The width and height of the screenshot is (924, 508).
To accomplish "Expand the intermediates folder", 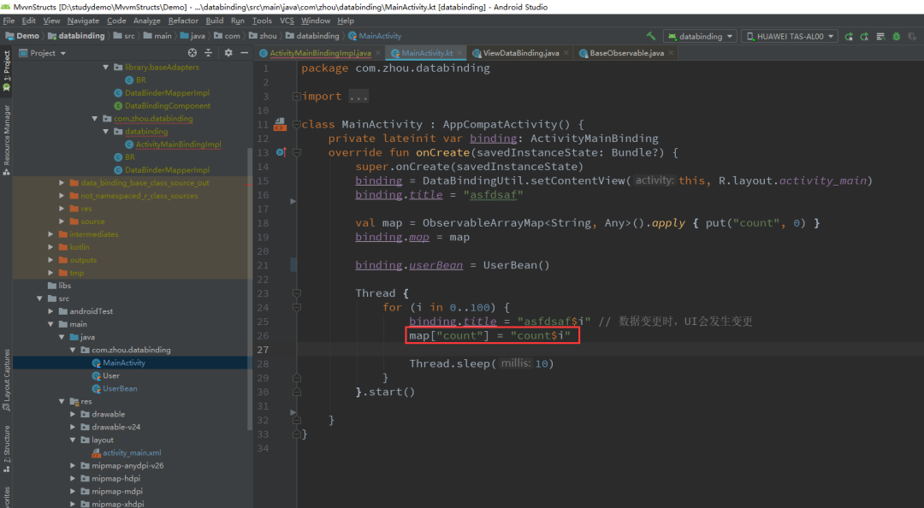I will coord(50,234).
